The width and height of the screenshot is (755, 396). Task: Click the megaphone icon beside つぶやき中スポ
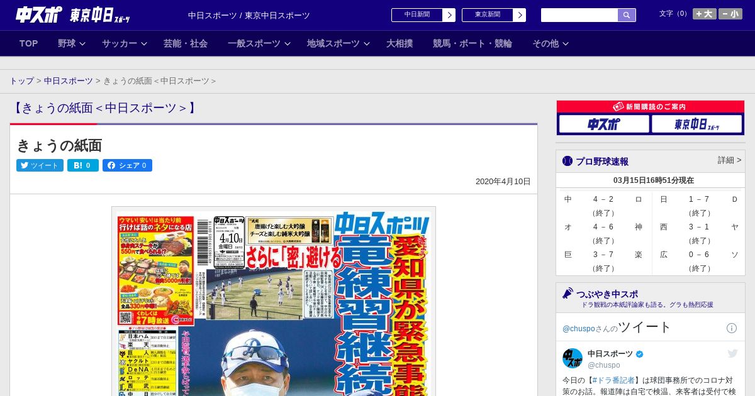pyautogui.click(x=568, y=294)
